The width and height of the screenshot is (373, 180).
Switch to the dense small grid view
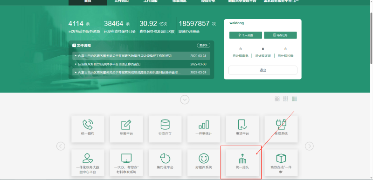[294, 99]
